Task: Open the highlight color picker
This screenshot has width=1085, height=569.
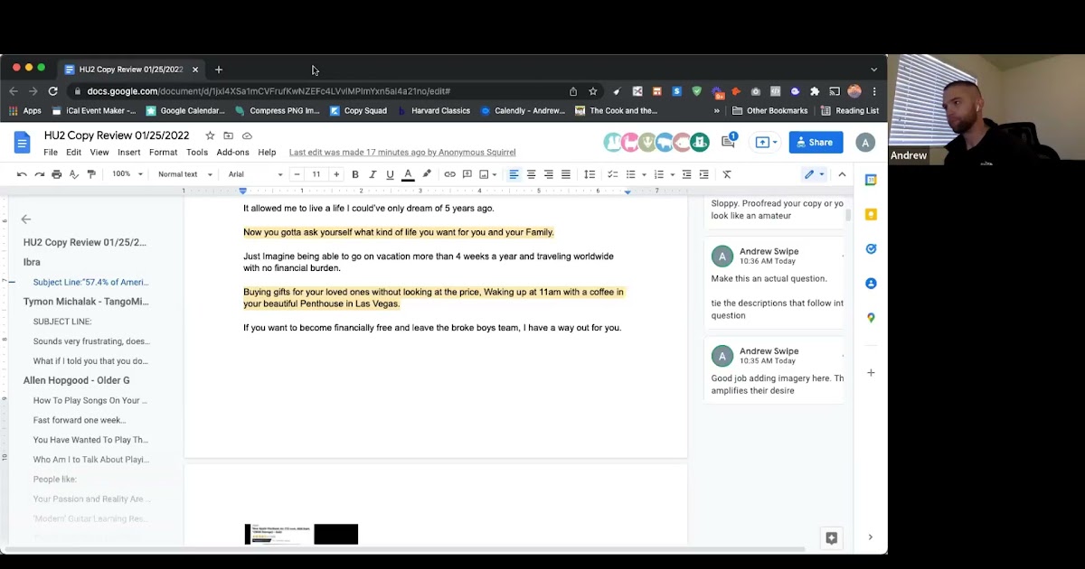Action: pyautogui.click(x=427, y=174)
